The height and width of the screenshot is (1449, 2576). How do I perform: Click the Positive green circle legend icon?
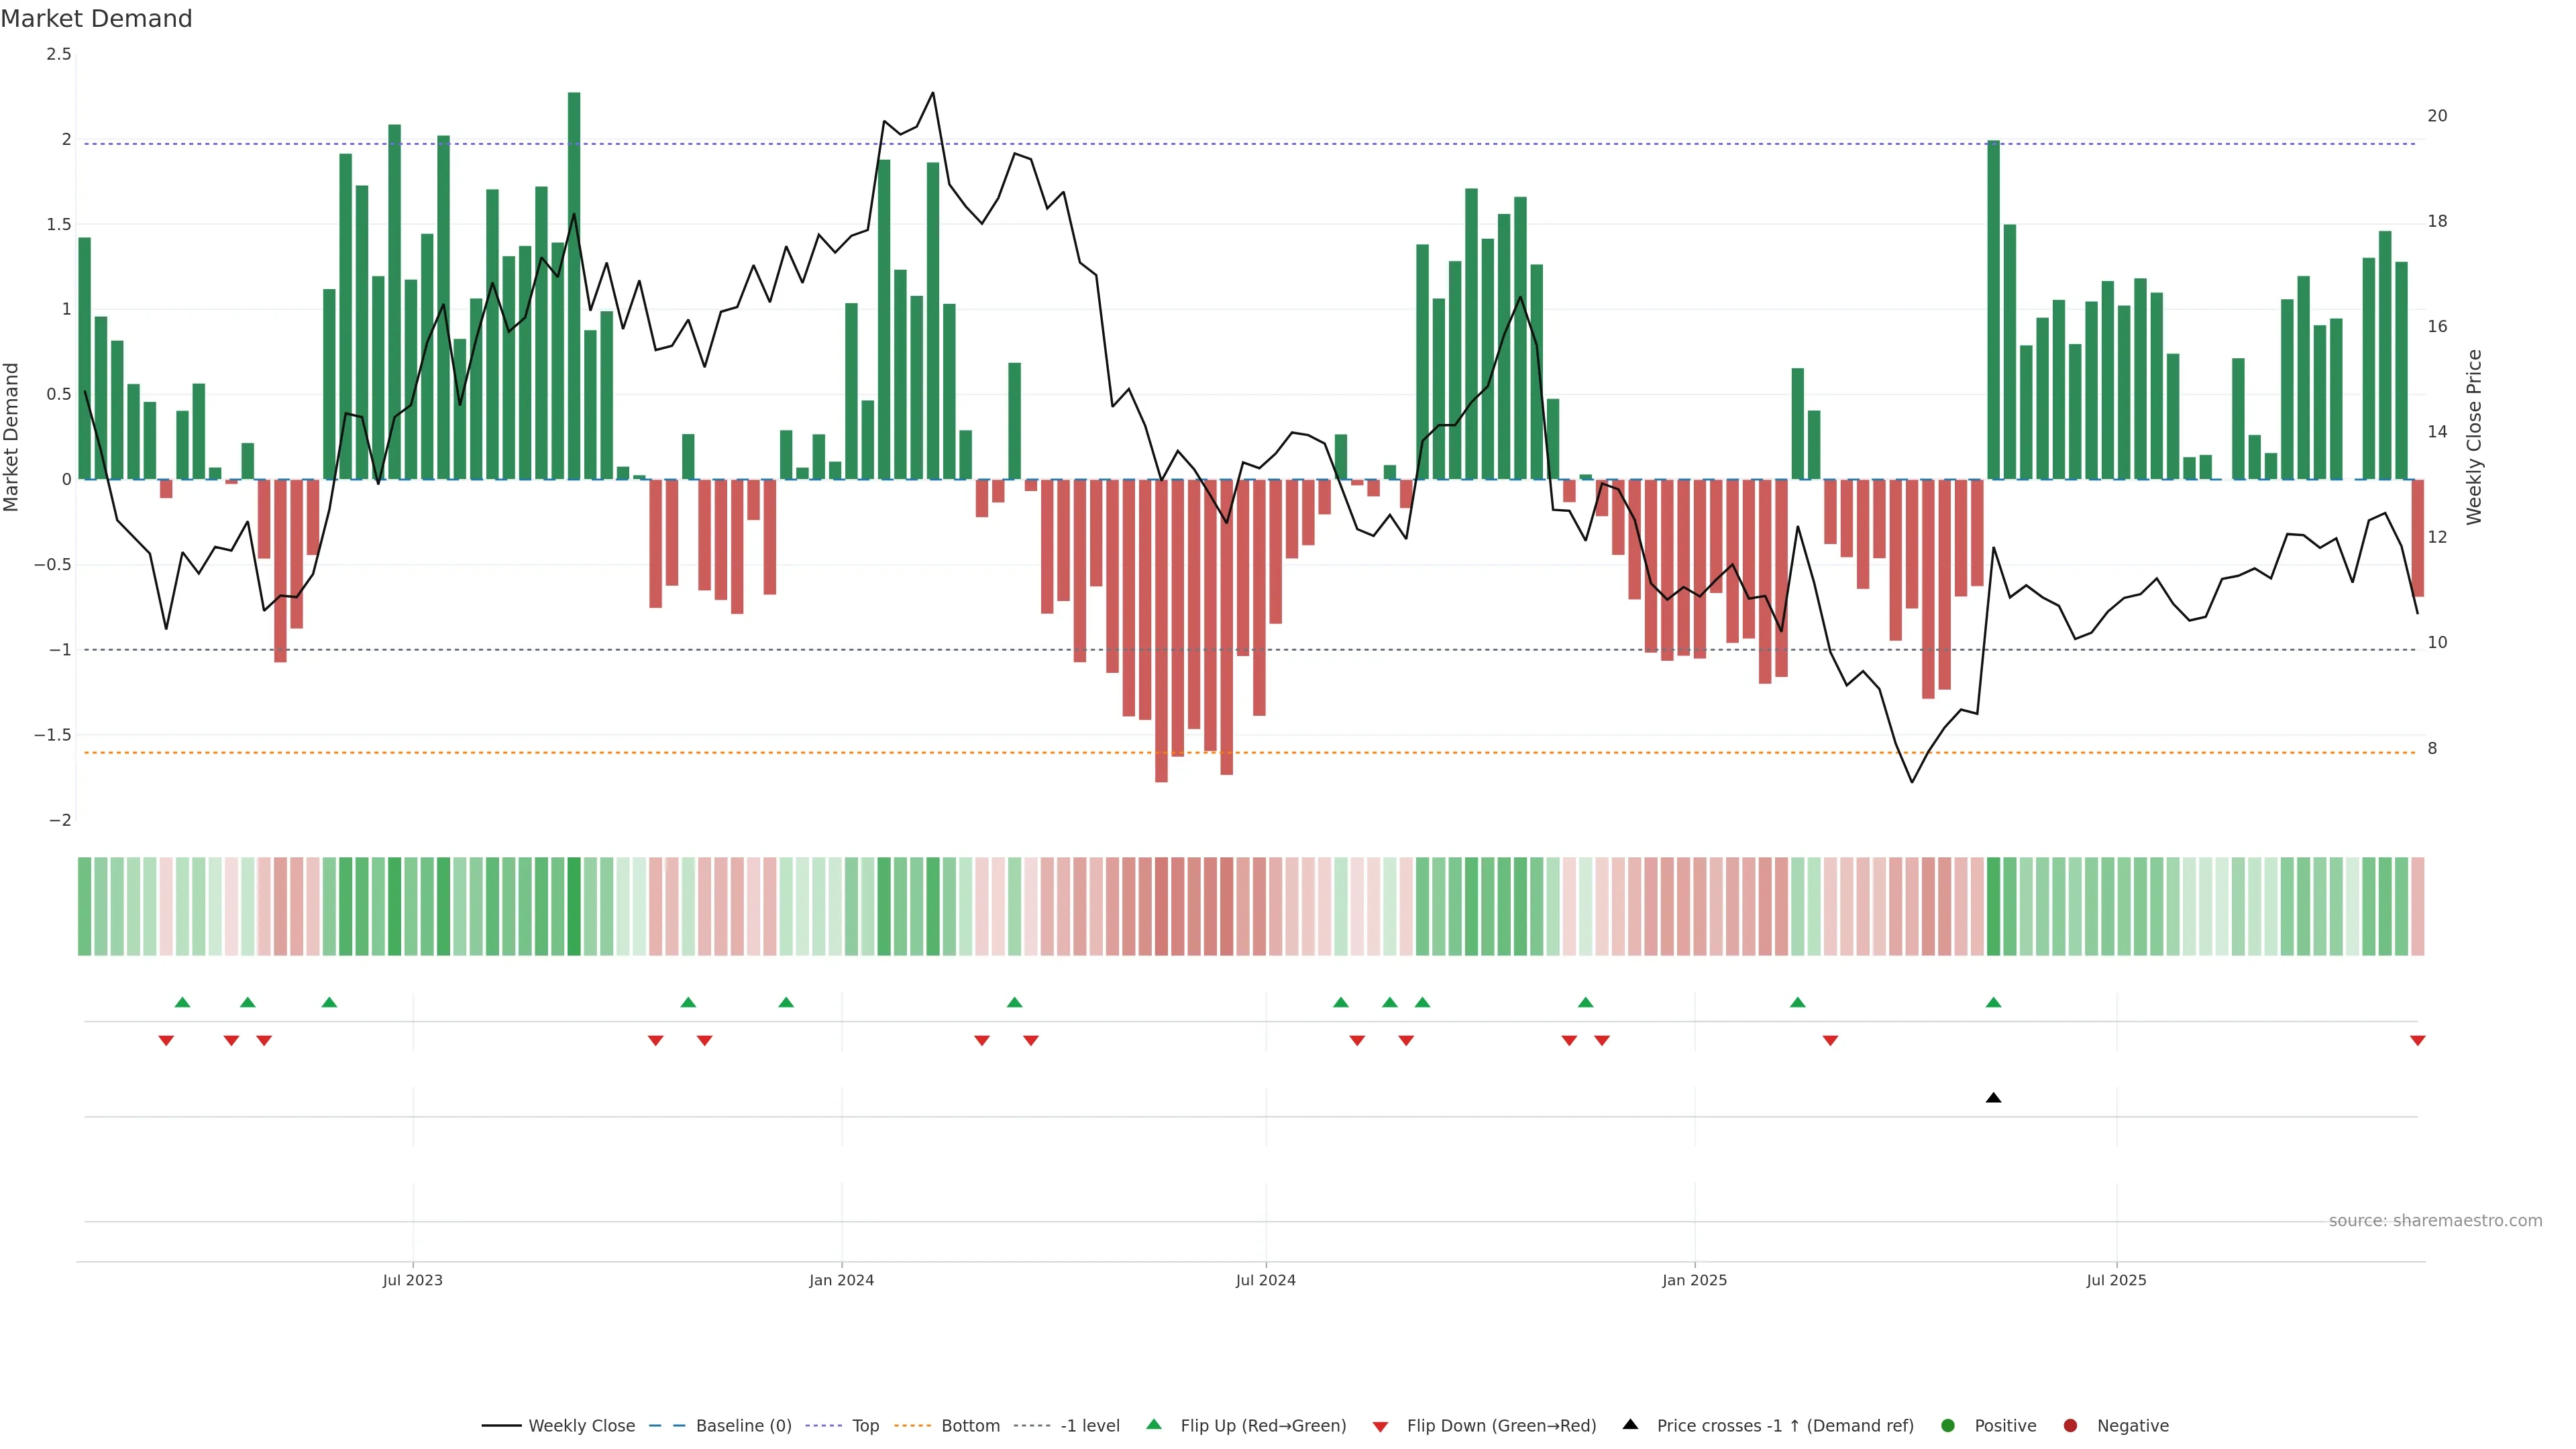[x=1947, y=1426]
